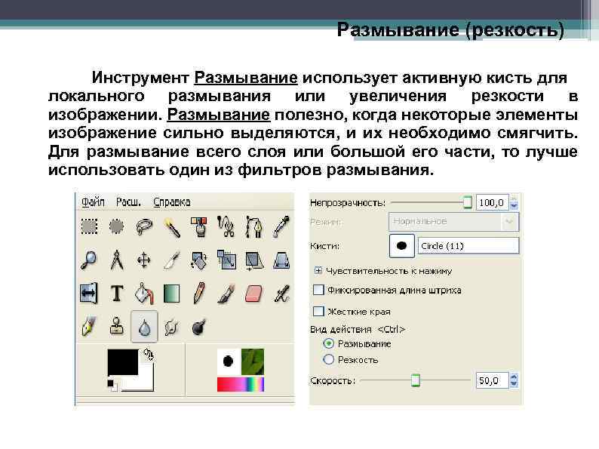The image size is (599, 449).
Task: Select the Eraser tool
Action: [253, 294]
